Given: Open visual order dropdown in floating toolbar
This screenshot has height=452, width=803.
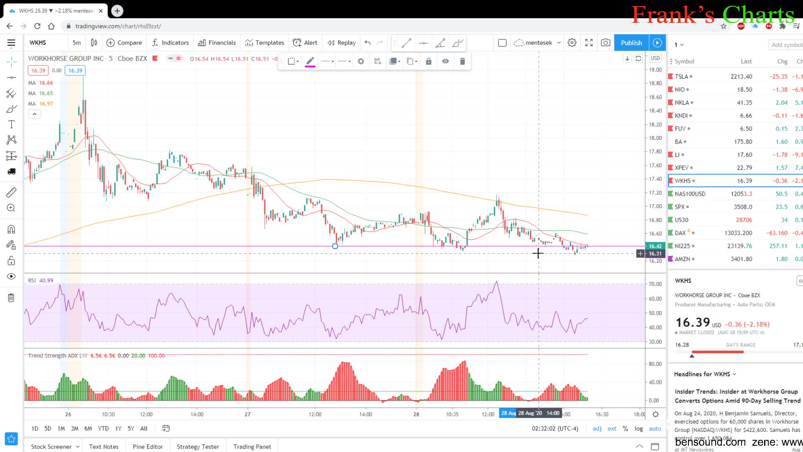Looking at the screenshot, I should click(395, 62).
